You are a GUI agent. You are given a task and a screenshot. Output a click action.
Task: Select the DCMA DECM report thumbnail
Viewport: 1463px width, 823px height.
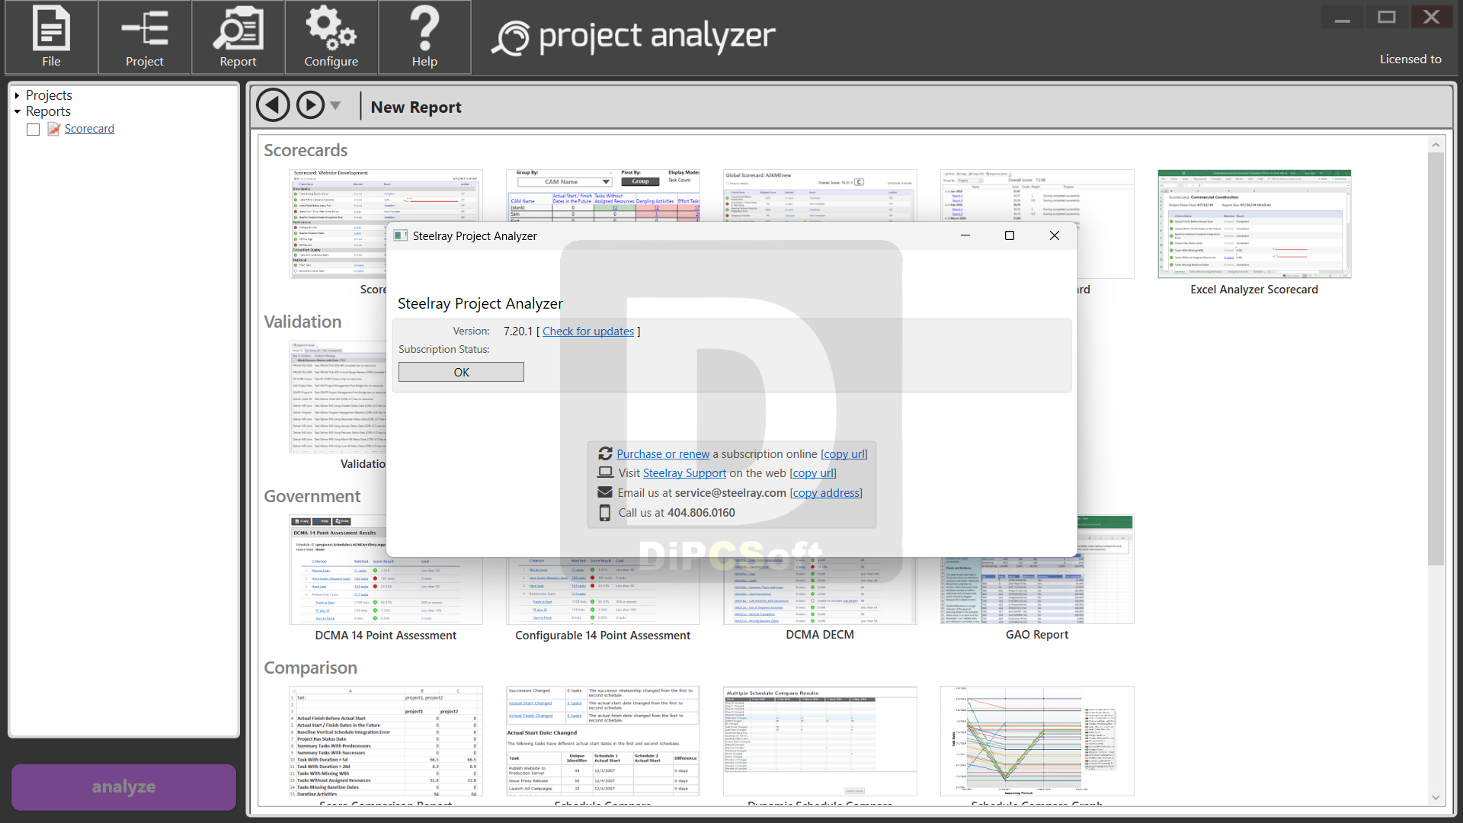point(820,591)
